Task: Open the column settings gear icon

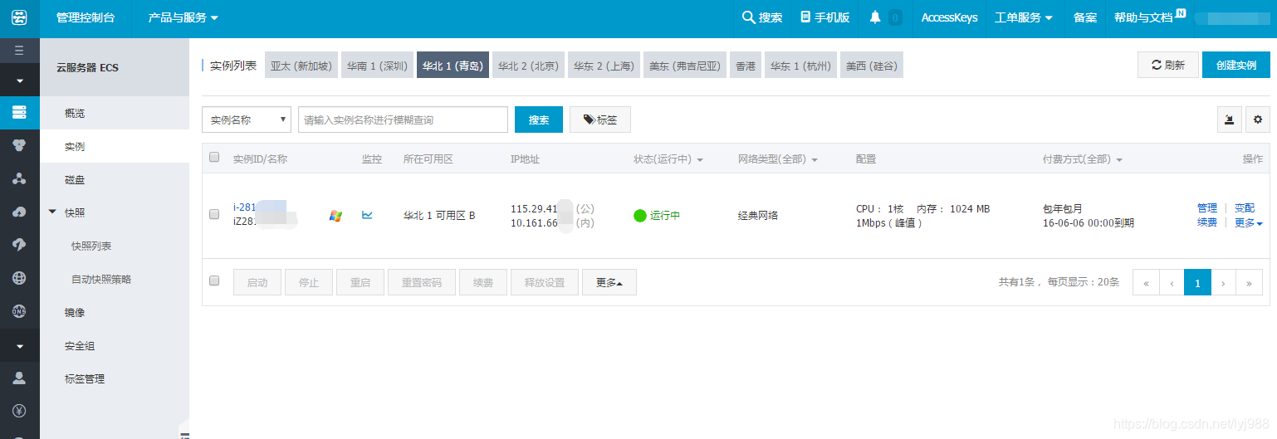Action: coord(1258,120)
